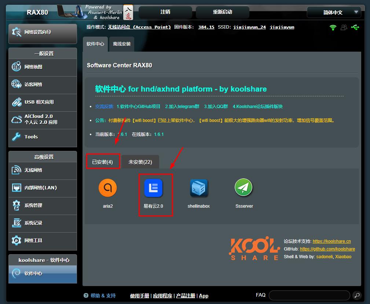Click the 软件中心 swirl icon in sidebar
The height and width of the screenshot is (304, 370).
click(17, 273)
